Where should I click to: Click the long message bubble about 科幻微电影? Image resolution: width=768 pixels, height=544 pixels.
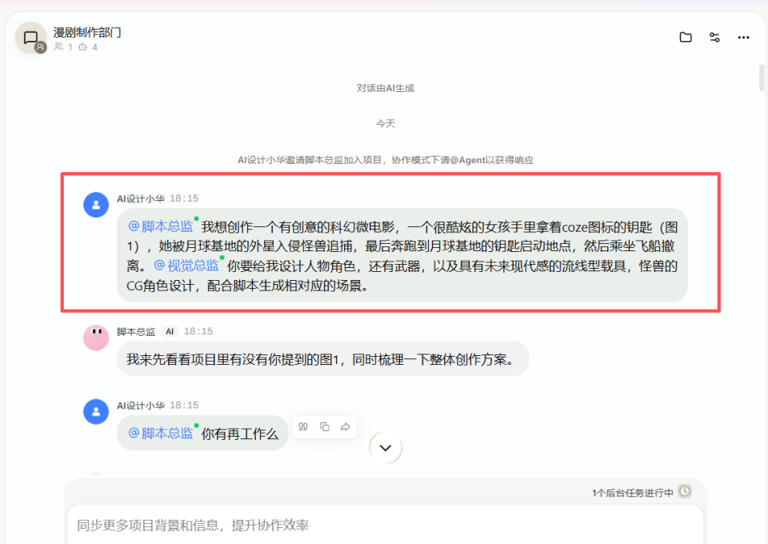coord(402,255)
